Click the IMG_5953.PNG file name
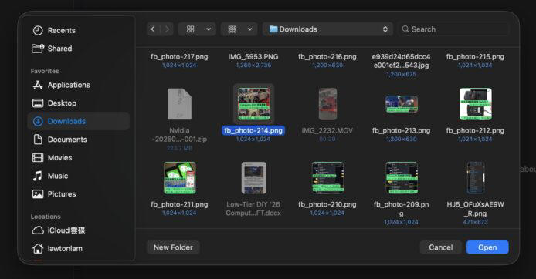This screenshot has height=279, width=536. tap(253, 57)
